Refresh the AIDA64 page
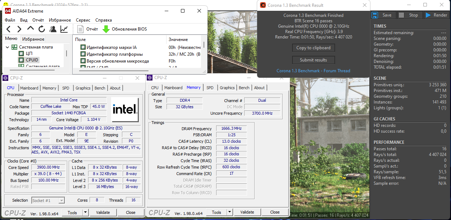451x220 pixels. (x=42, y=29)
